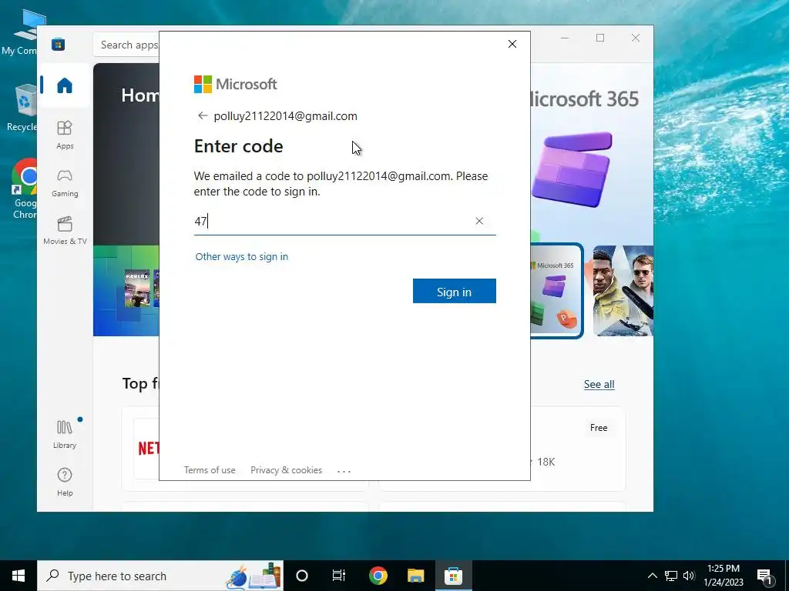The height and width of the screenshot is (591, 789).
Task: Launch Google Chrome from taskbar
Action: [378, 576]
